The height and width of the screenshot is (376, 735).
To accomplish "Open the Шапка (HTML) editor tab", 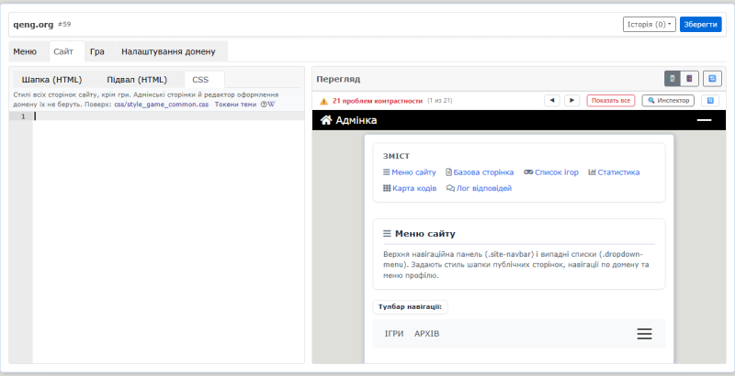I will pos(52,80).
